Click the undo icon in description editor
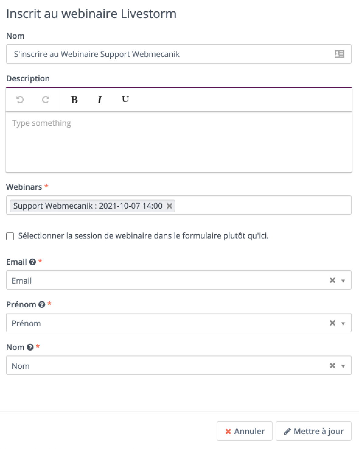 [x=20, y=100]
